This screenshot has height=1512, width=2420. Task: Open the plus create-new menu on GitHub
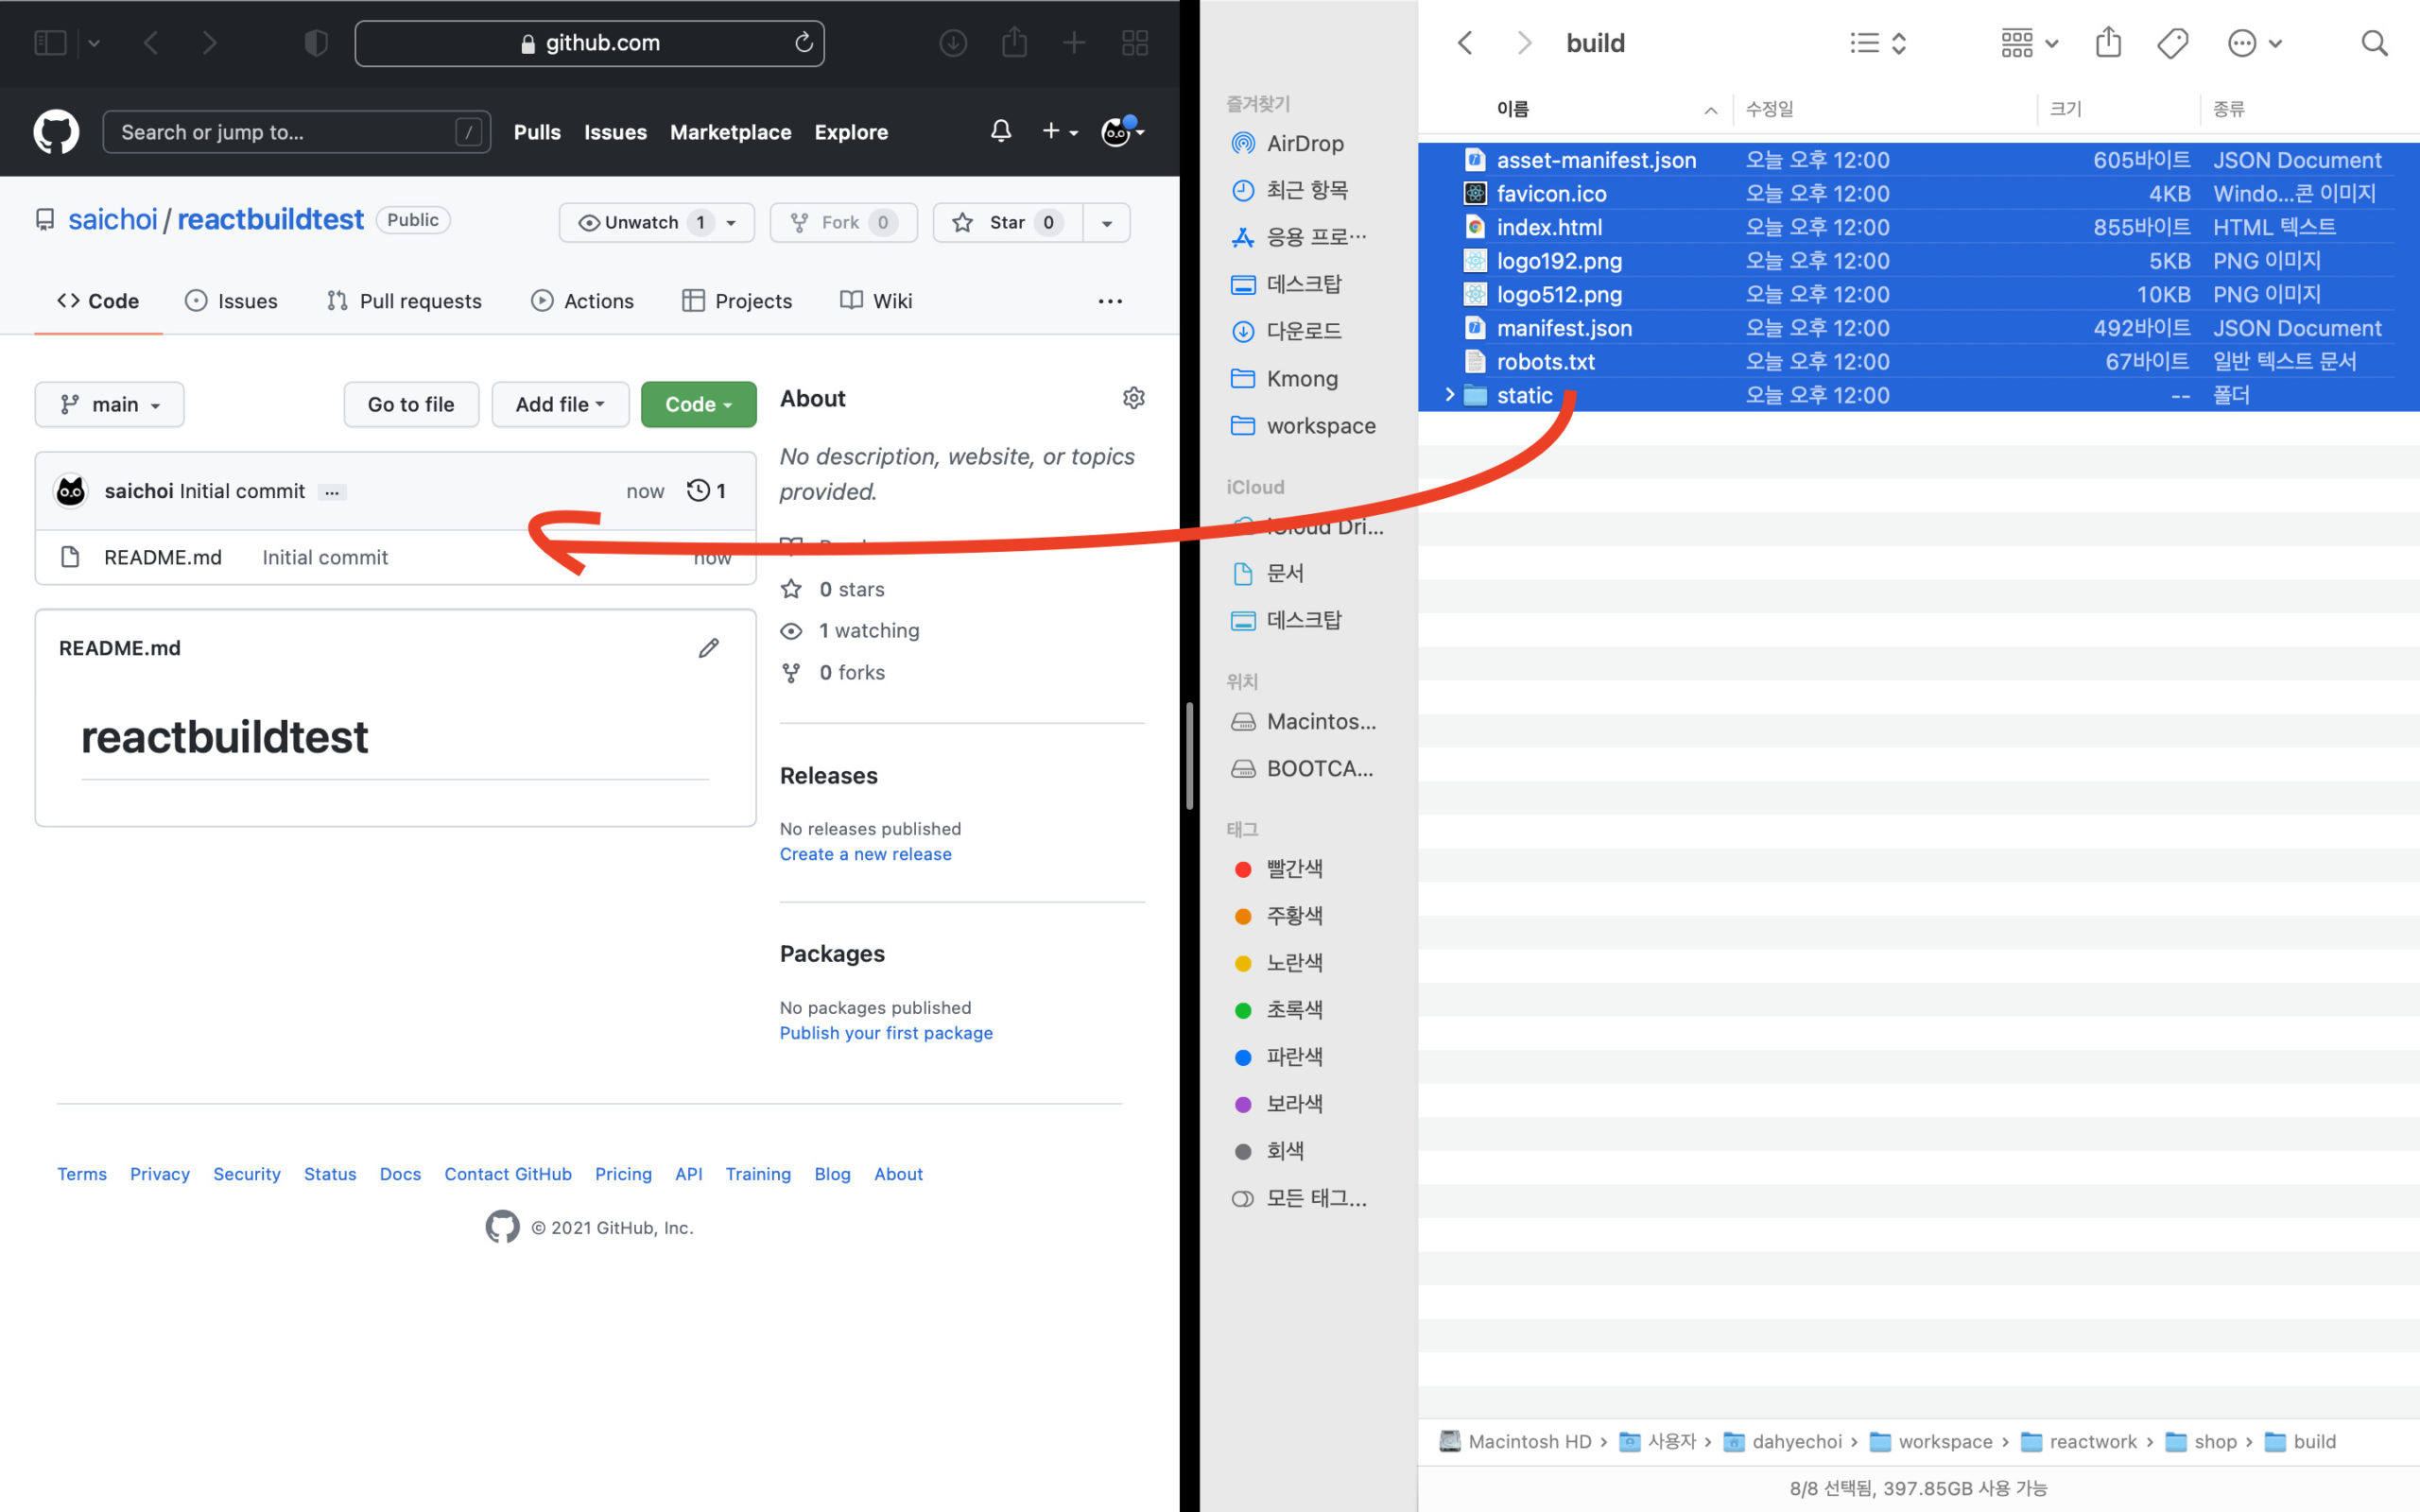pyautogui.click(x=1059, y=131)
